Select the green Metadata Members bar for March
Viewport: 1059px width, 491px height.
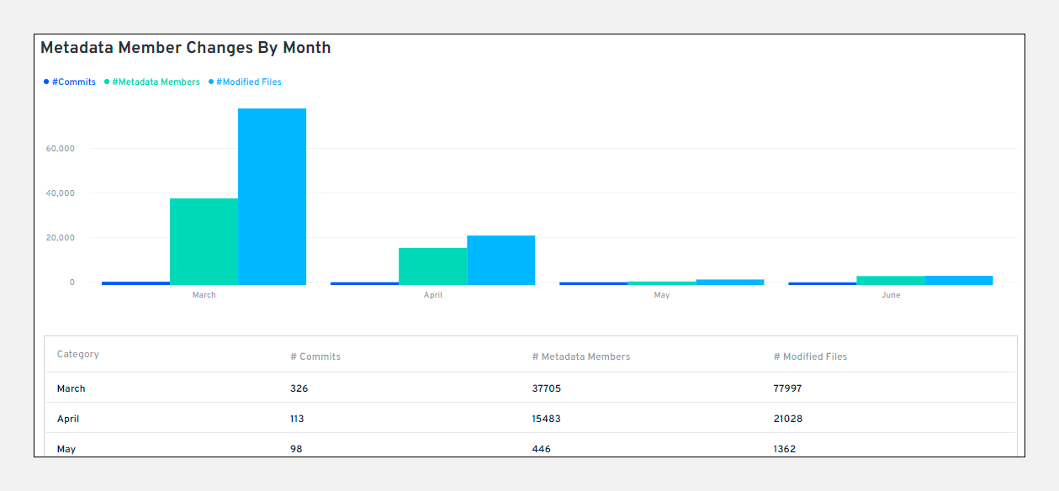tap(204, 240)
